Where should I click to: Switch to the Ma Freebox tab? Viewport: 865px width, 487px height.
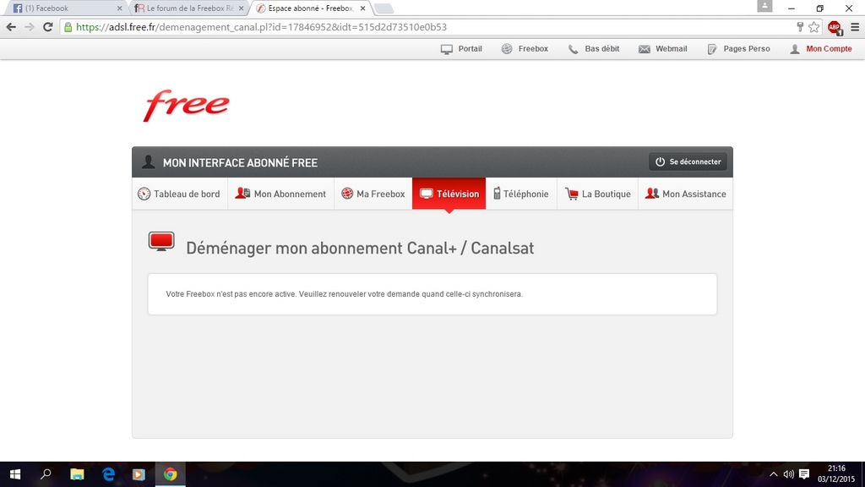[373, 194]
